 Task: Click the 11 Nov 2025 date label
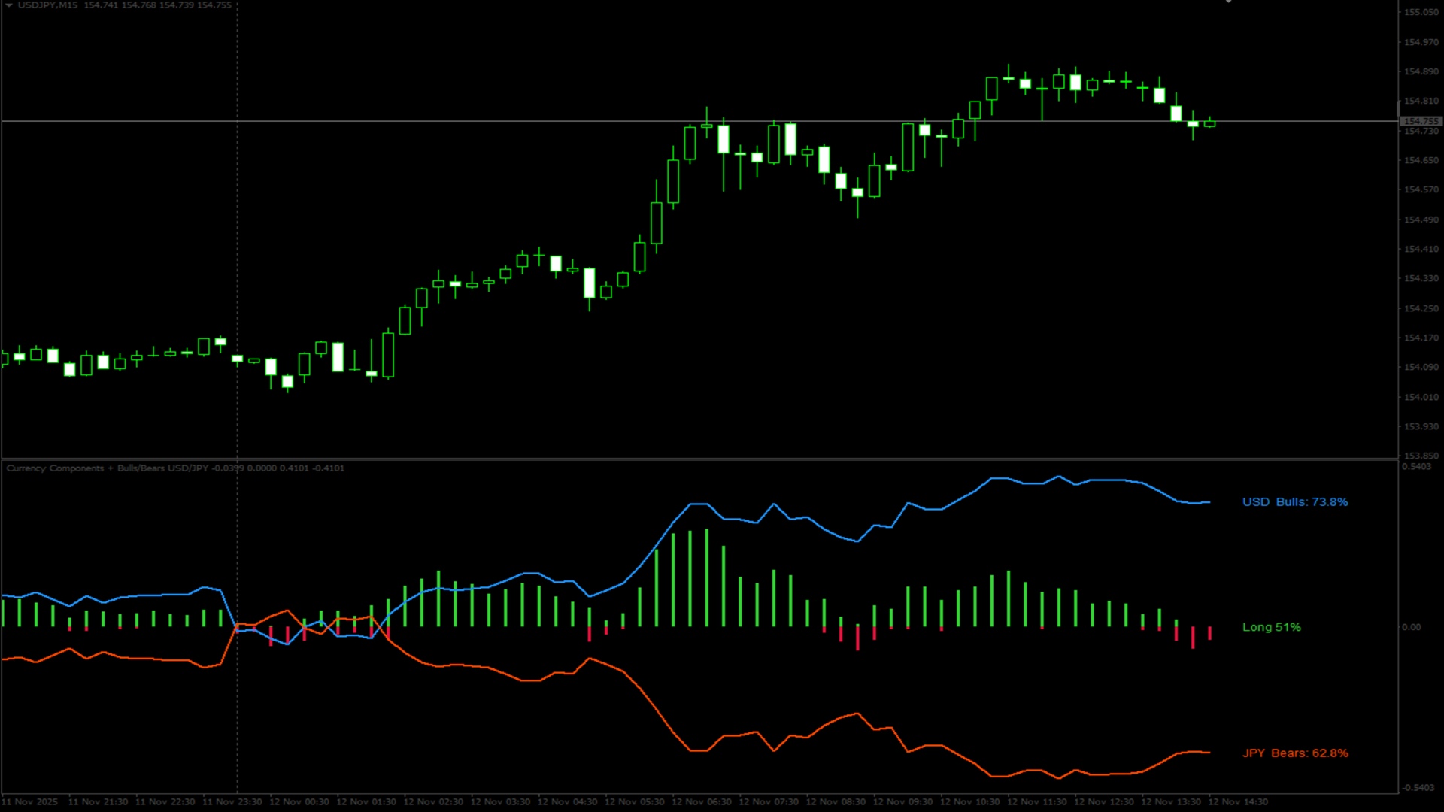tap(30, 802)
